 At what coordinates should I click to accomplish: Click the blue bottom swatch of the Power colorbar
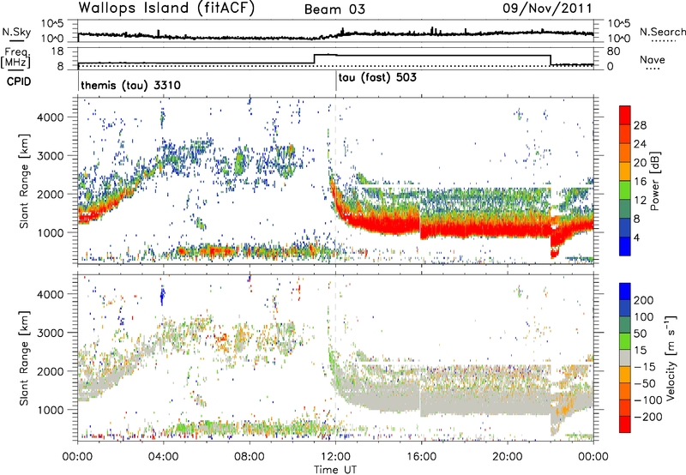625,246
